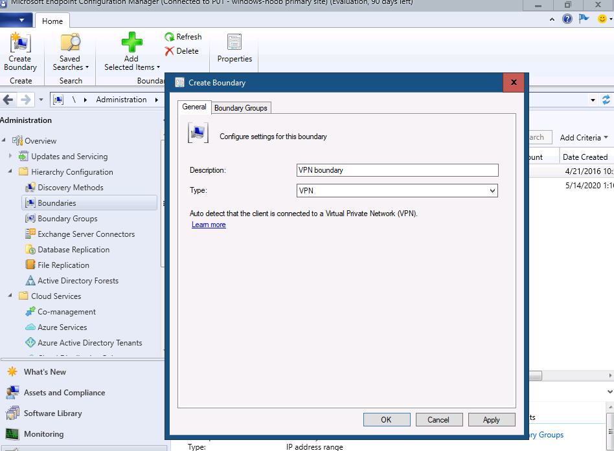Screen dimensions: 614x451
Task: Select the Updates and Servicing node
Action: click(63, 157)
